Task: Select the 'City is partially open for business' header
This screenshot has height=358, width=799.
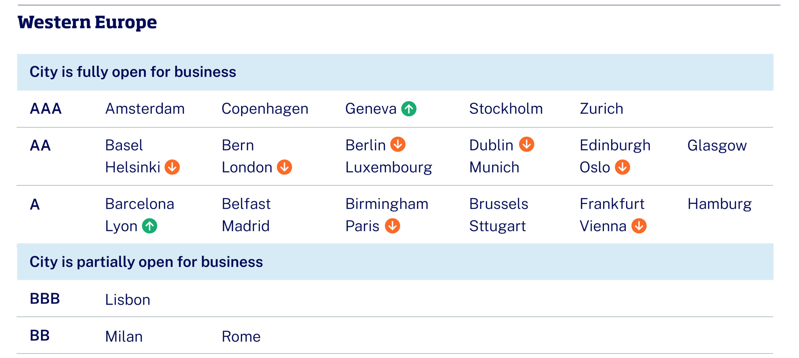Action: [395, 262]
